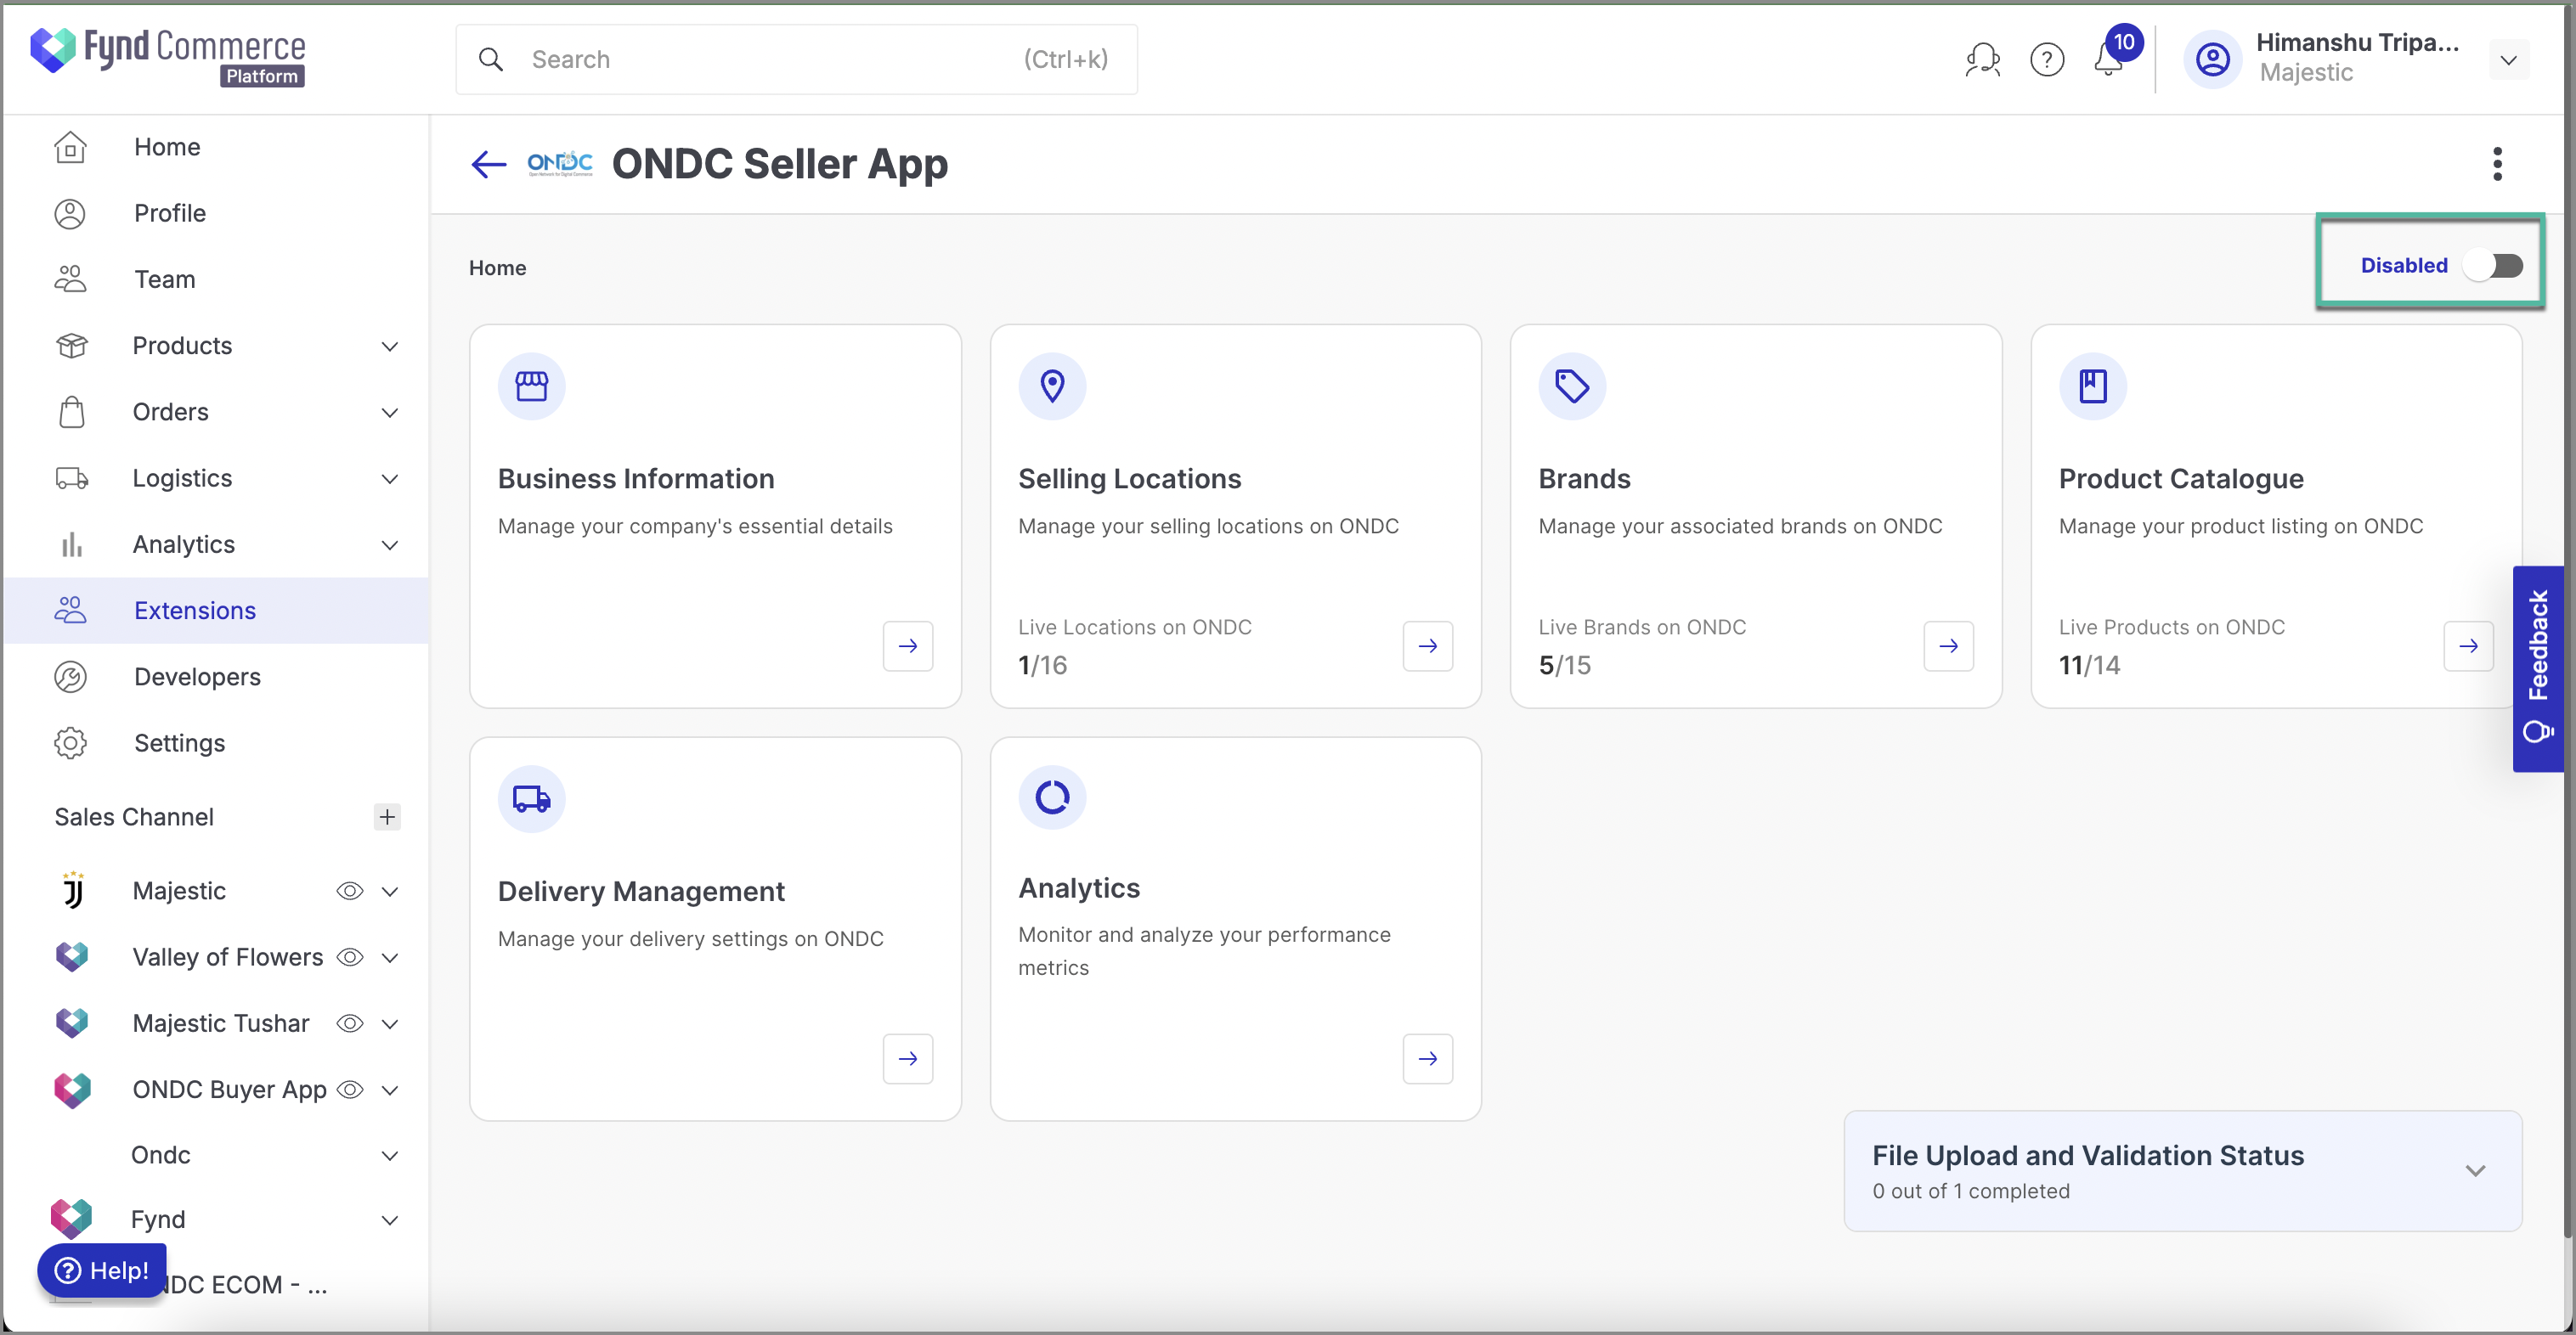Click the Fynd channel logo
This screenshot has height=1335, width=2576.
72,1218
